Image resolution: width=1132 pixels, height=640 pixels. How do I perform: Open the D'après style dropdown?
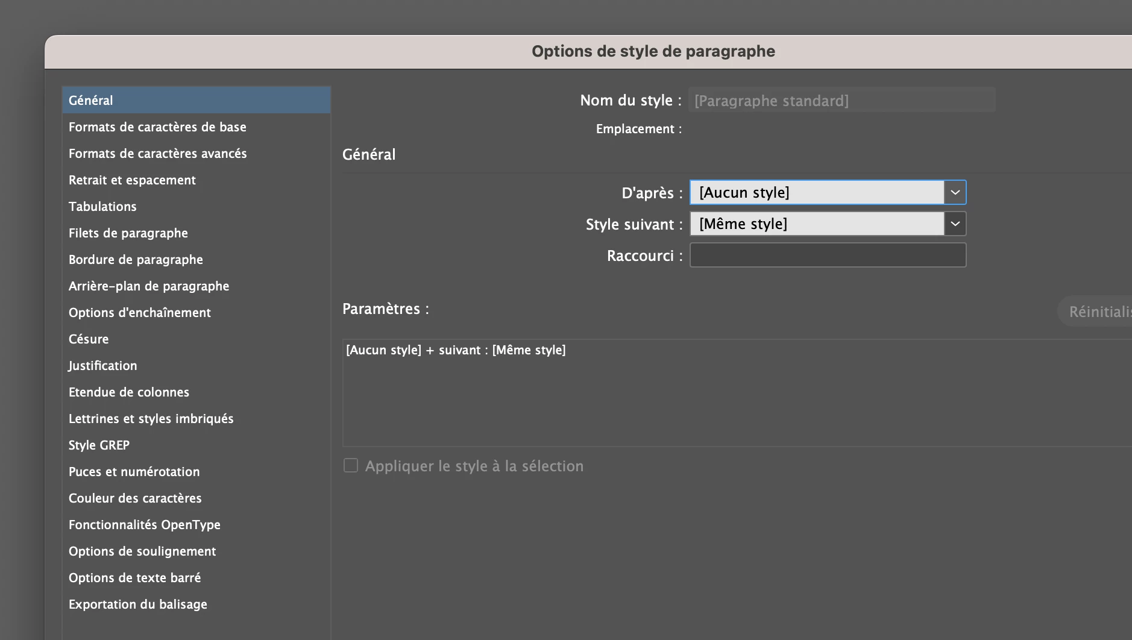(x=955, y=193)
